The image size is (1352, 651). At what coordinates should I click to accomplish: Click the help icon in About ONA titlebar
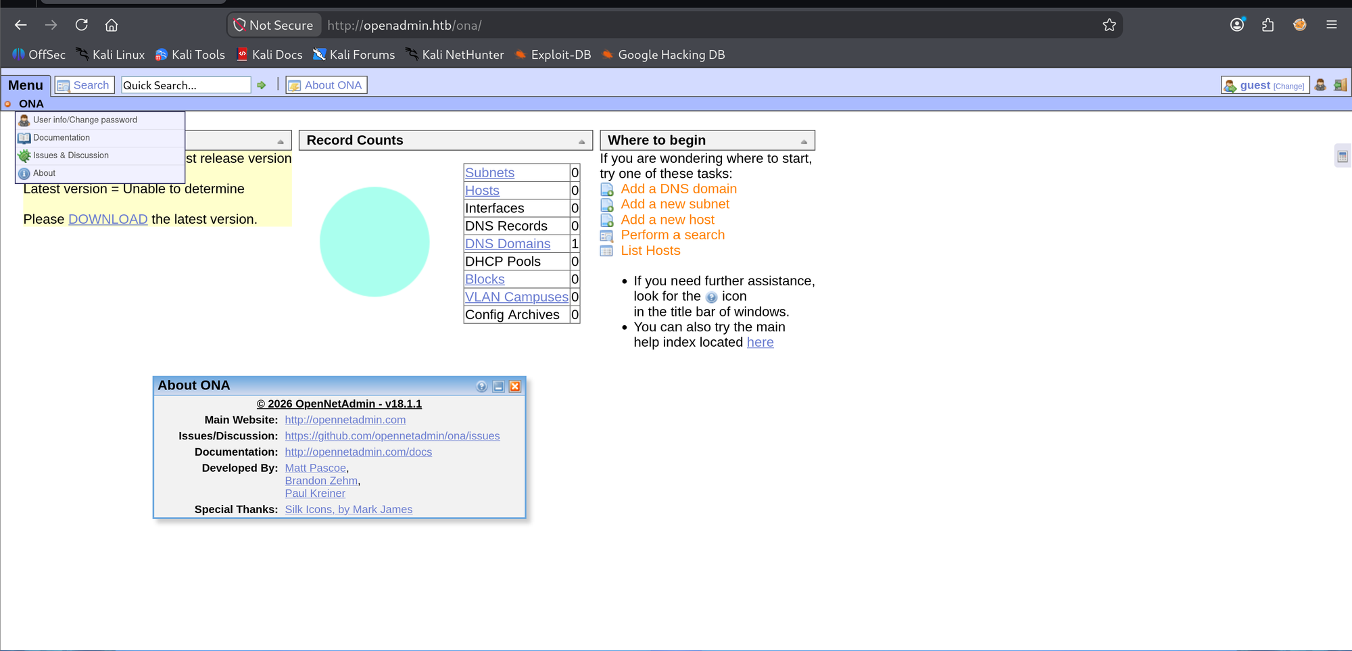point(481,386)
